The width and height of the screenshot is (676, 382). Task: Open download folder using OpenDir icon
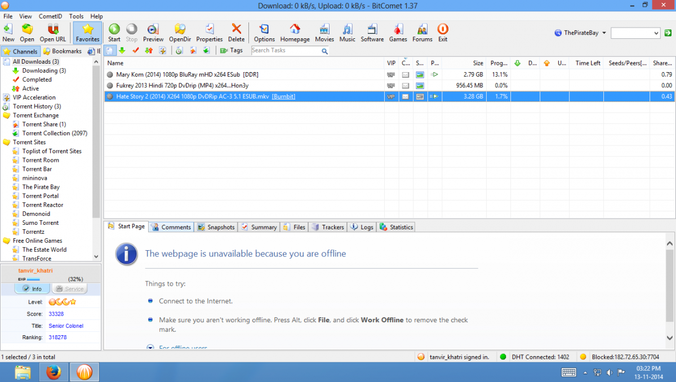180,33
